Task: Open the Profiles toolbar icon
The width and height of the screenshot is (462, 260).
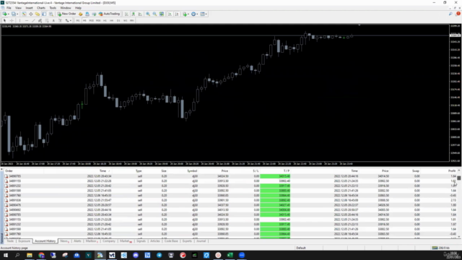Action: [x=13, y=14]
